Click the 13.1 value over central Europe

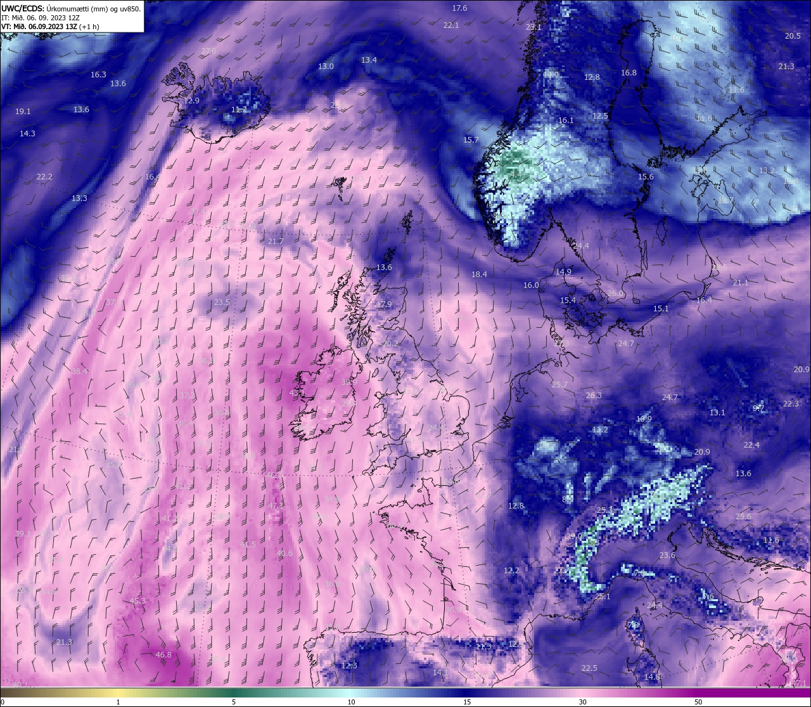pyautogui.click(x=717, y=413)
